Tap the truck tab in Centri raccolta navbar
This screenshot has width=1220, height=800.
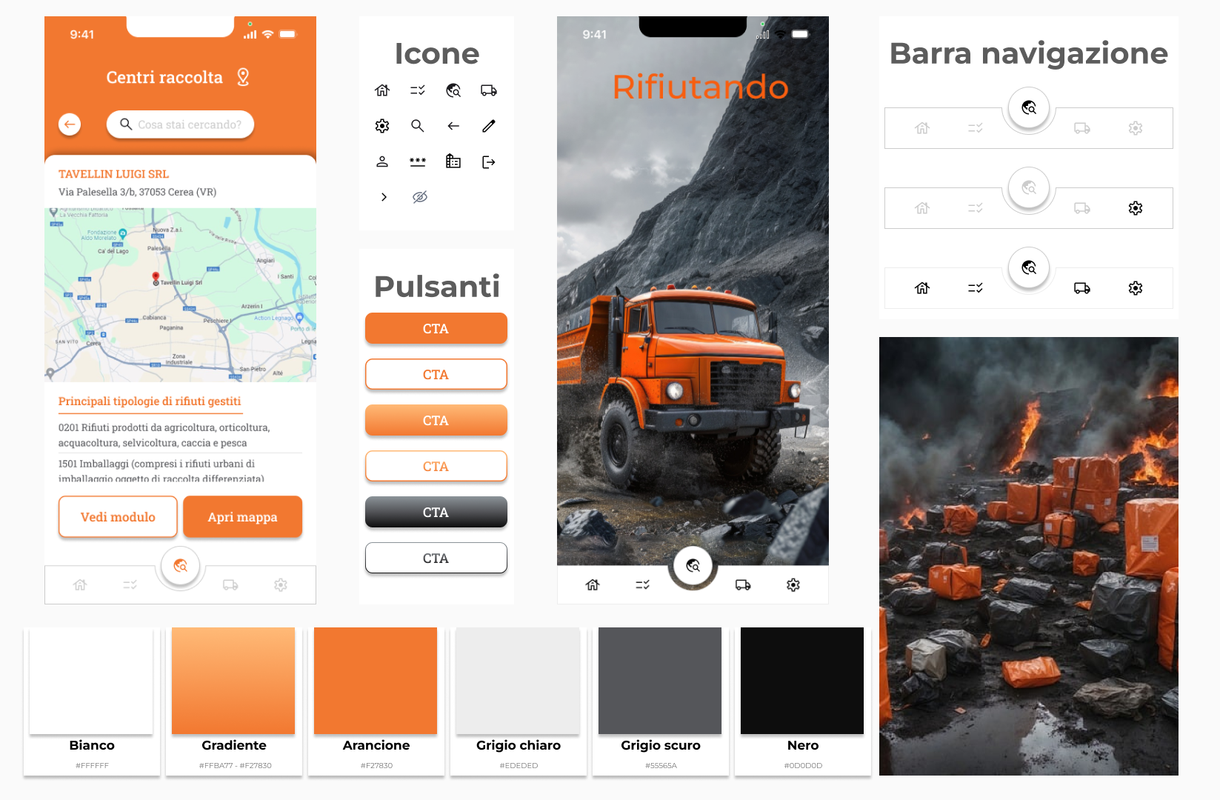[230, 585]
